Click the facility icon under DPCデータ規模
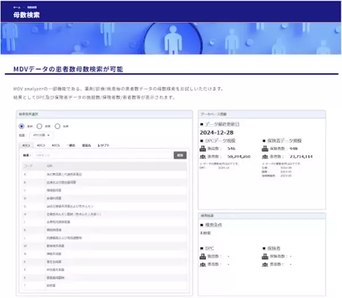This screenshot has height=298, width=342. pos(202,148)
